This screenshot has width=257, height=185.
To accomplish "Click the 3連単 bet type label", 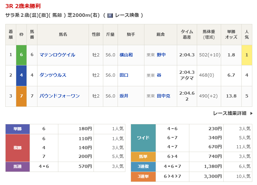I will tap(143, 176).
